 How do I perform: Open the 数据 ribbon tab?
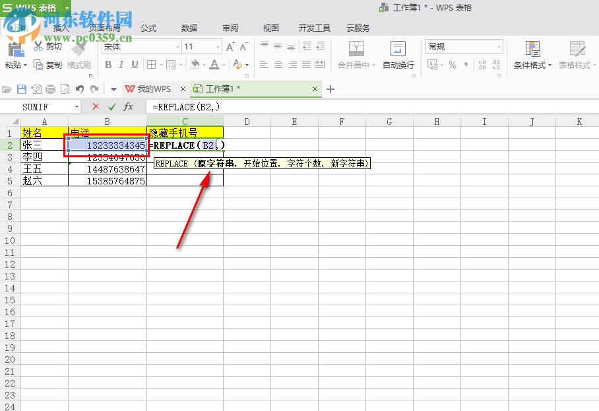(189, 28)
